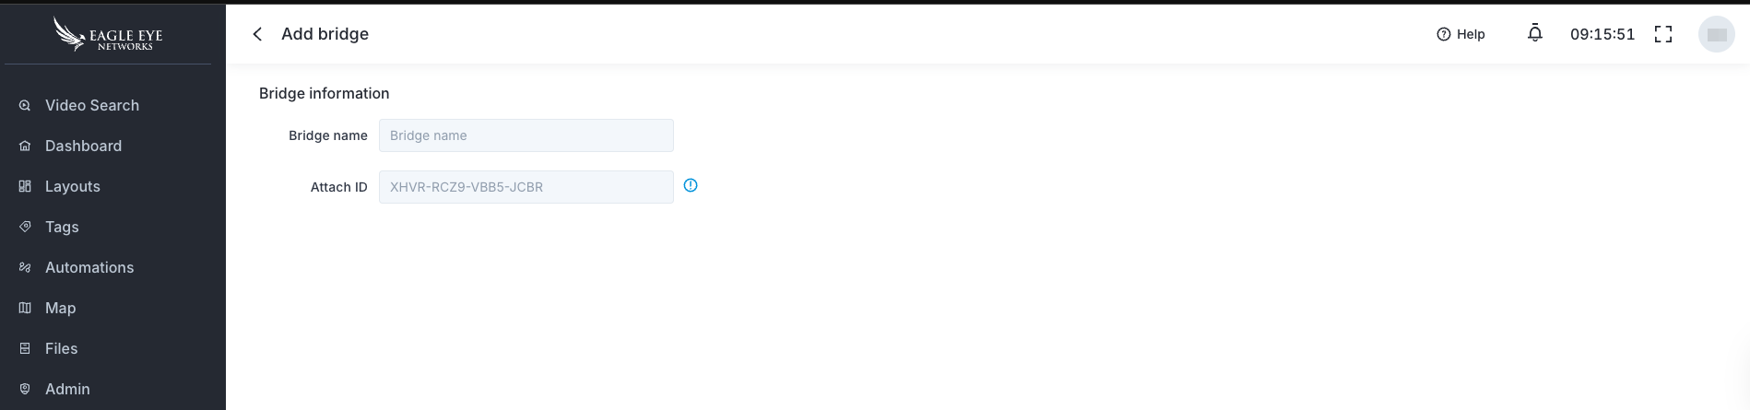The width and height of the screenshot is (1750, 410).
Task: Go back from Add bridge
Action: coord(258,34)
